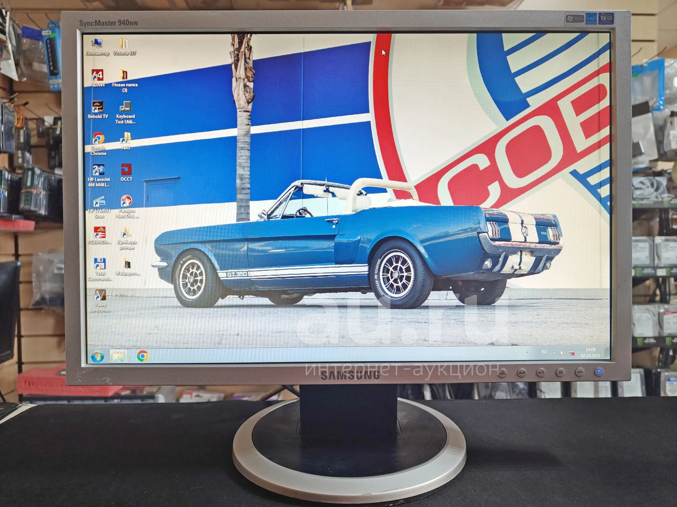Viewport: 677px width, 507px height.
Task: Click the OCCT desktop icon
Action: [x=126, y=170]
